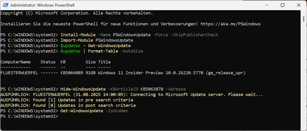307x131 pixels.
Task: Click the empty last command prompt line
Action: (x=29, y=116)
